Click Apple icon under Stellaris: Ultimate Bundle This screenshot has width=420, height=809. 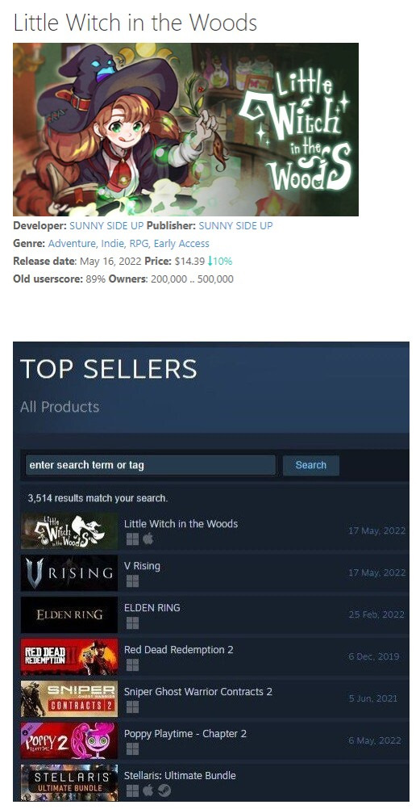[x=148, y=791]
